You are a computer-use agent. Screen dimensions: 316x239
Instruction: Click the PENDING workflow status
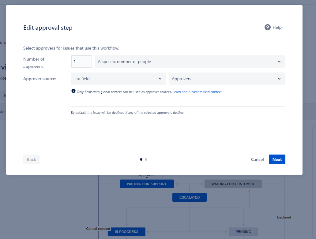[243, 232]
